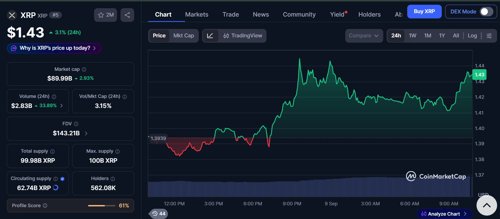Click the Analyze Chart button

click(x=444, y=214)
